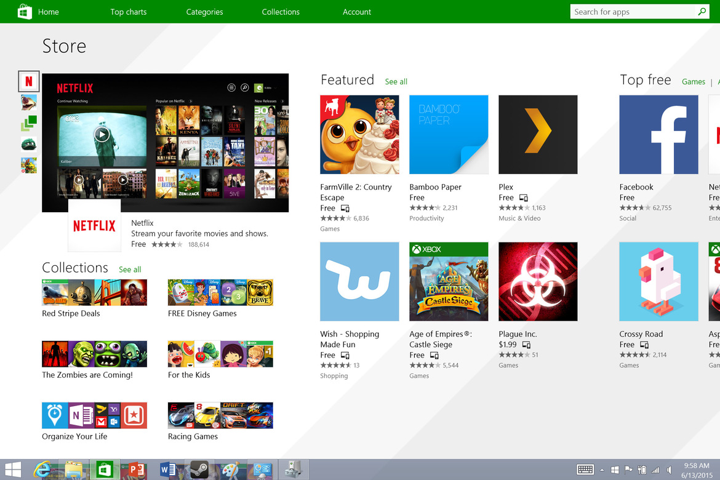The image size is (720, 480).
Task: Click the Store icon in taskbar
Action: point(105,470)
